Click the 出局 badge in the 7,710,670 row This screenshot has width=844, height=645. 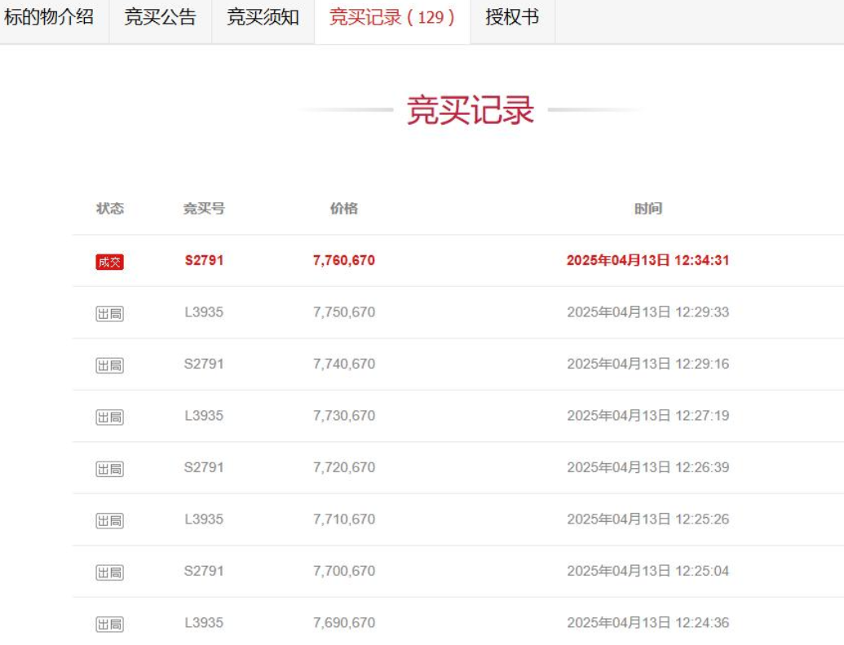[x=110, y=520]
